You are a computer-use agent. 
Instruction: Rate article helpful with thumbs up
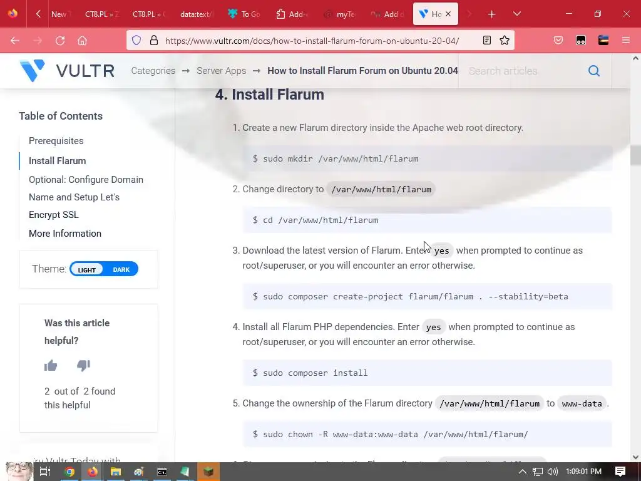click(51, 365)
